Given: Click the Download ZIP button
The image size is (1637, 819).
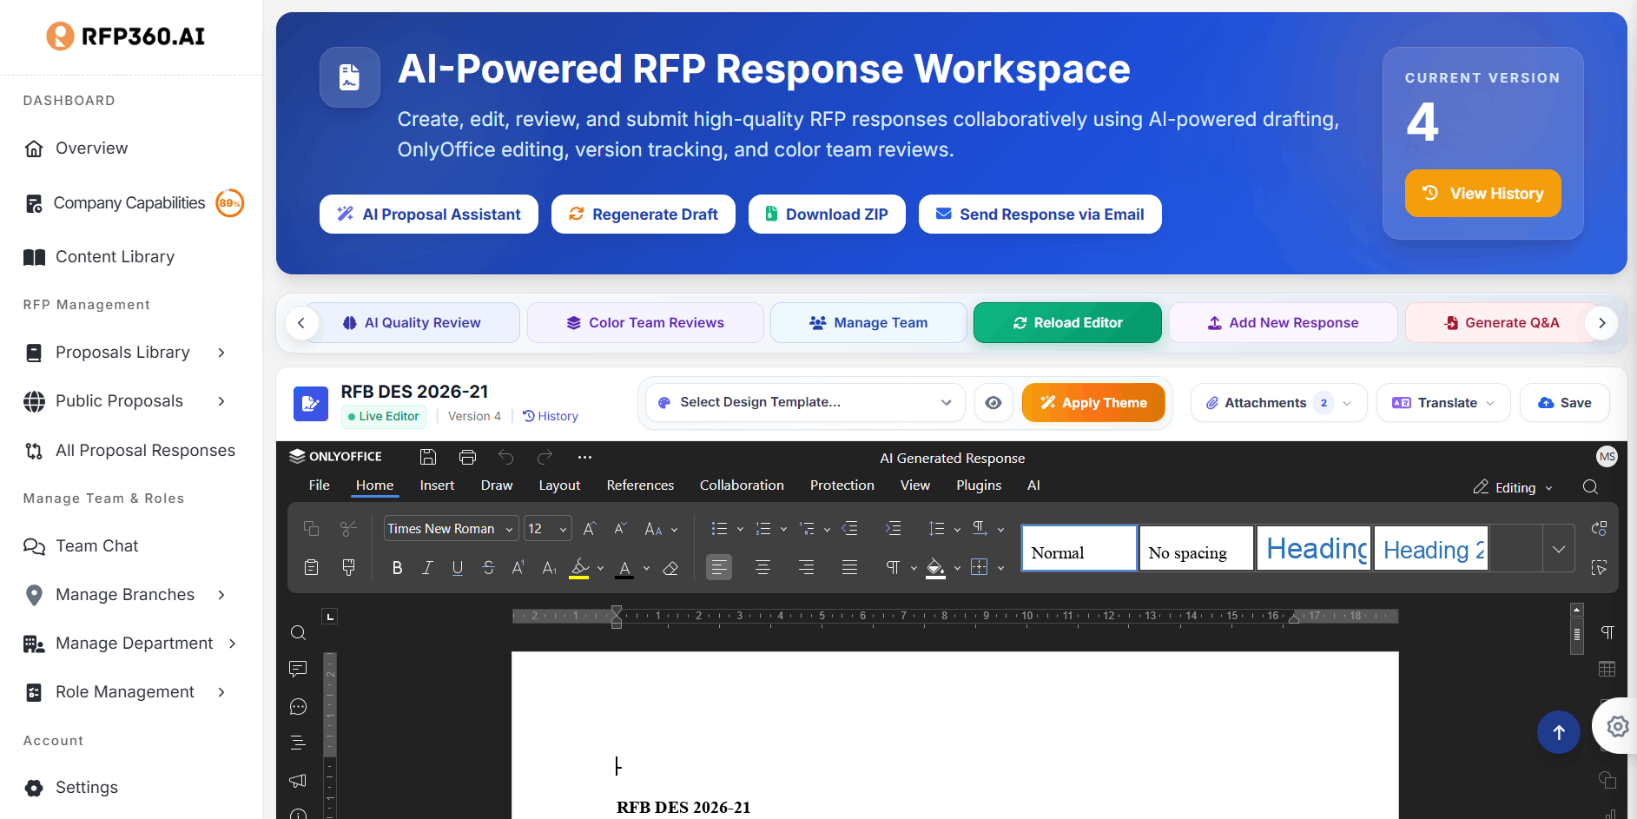Looking at the screenshot, I should 828,215.
